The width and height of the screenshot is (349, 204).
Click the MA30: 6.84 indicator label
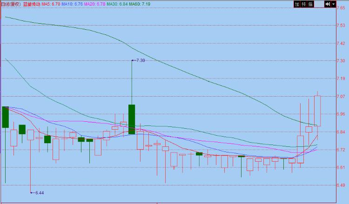pos(117,4)
